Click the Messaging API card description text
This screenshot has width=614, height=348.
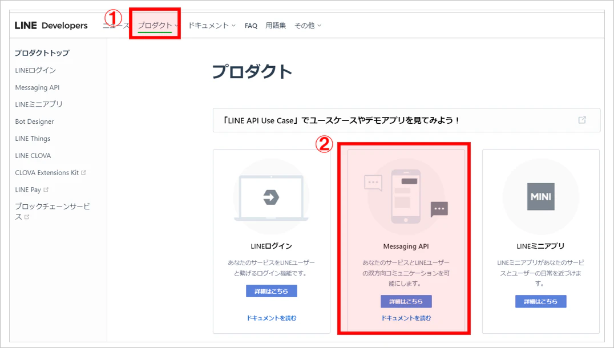(x=406, y=273)
